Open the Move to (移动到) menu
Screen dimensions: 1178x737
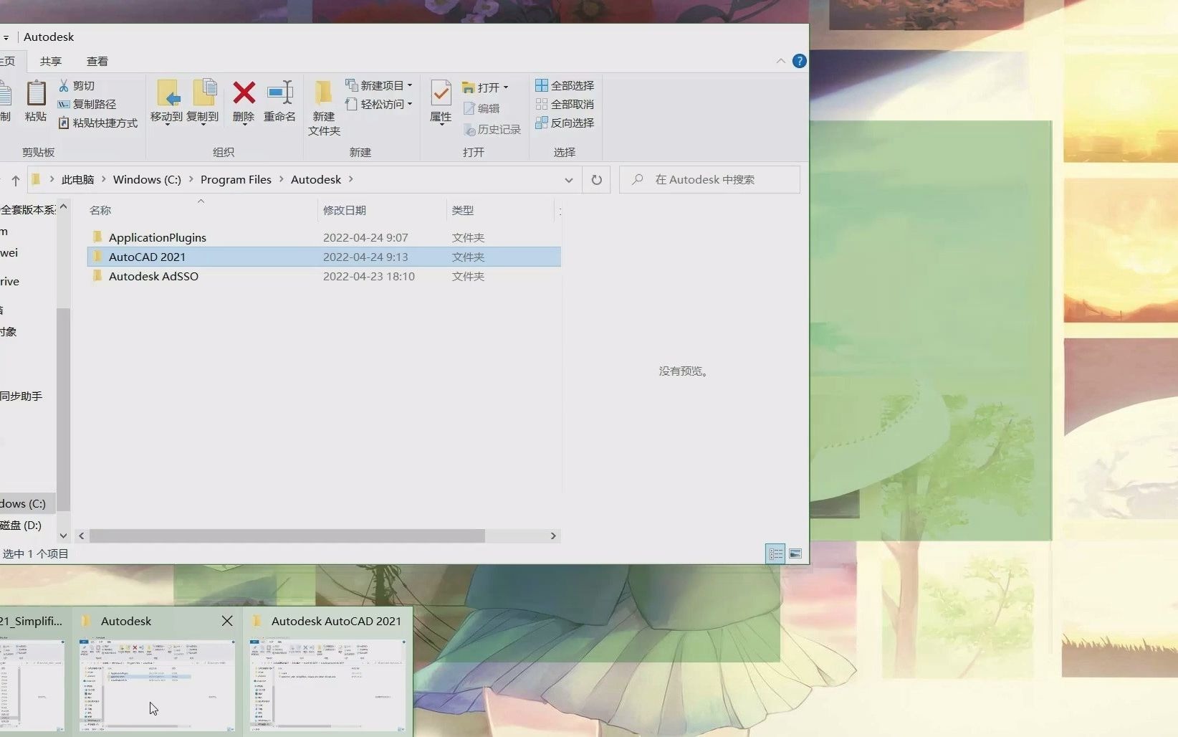167,103
